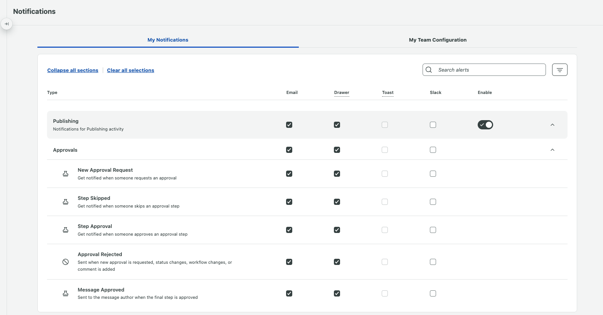Uncheck Email for Message Approved

click(x=289, y=293)
